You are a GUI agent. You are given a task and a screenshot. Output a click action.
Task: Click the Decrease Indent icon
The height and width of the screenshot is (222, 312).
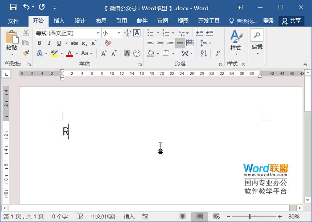pyautogui.click(x=199, y=33)
